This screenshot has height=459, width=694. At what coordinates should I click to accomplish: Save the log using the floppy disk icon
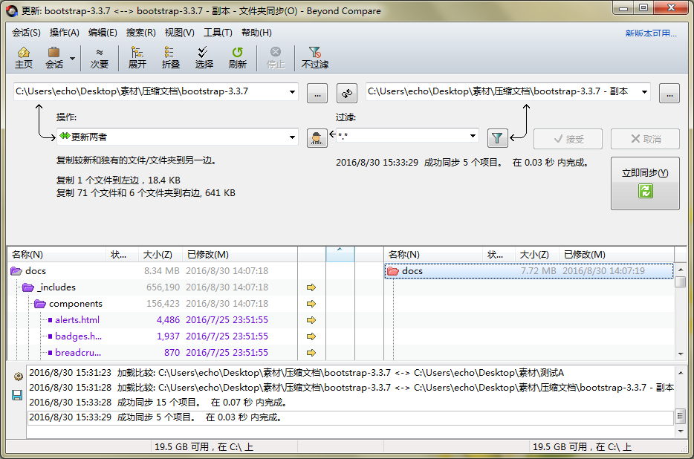pos(16,395)
